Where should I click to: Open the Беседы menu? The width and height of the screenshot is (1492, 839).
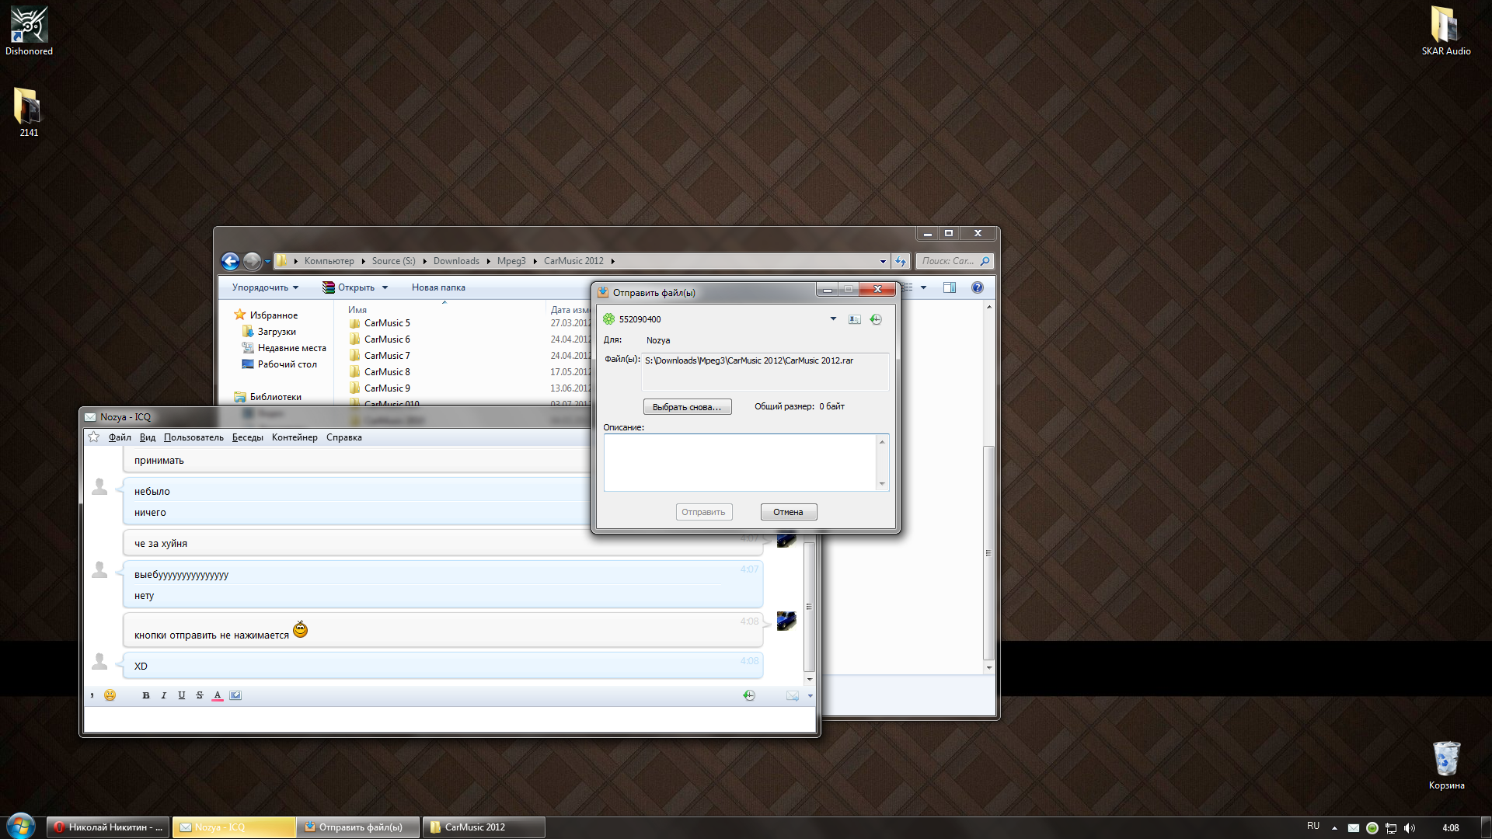click(247, 437)
